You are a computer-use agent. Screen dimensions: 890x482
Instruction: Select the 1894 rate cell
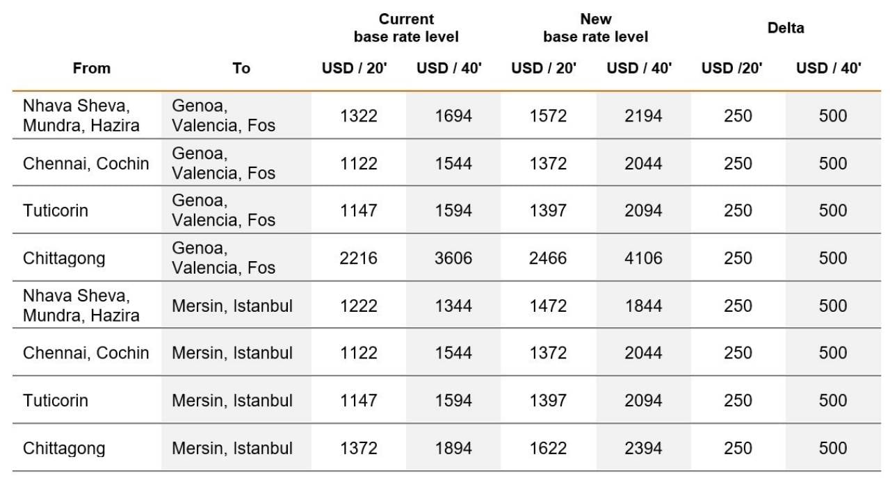click(453, 448)
